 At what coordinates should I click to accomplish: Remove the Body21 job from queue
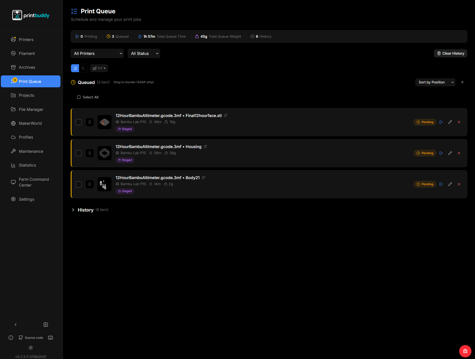pyautogui.click(x=459, y=184)
